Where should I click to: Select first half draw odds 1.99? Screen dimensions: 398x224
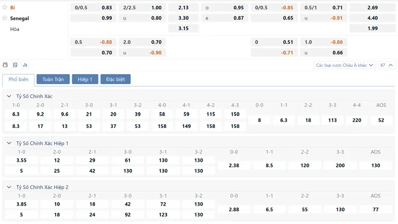(372, 28)
